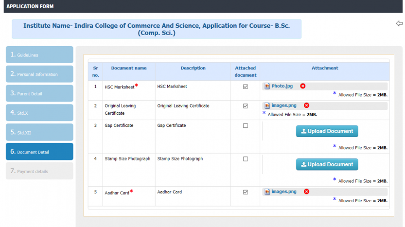The height and width of the screenshot is (227, 405).
Task: Upload Document for Gap Certificate
Action: click(327, 131)
